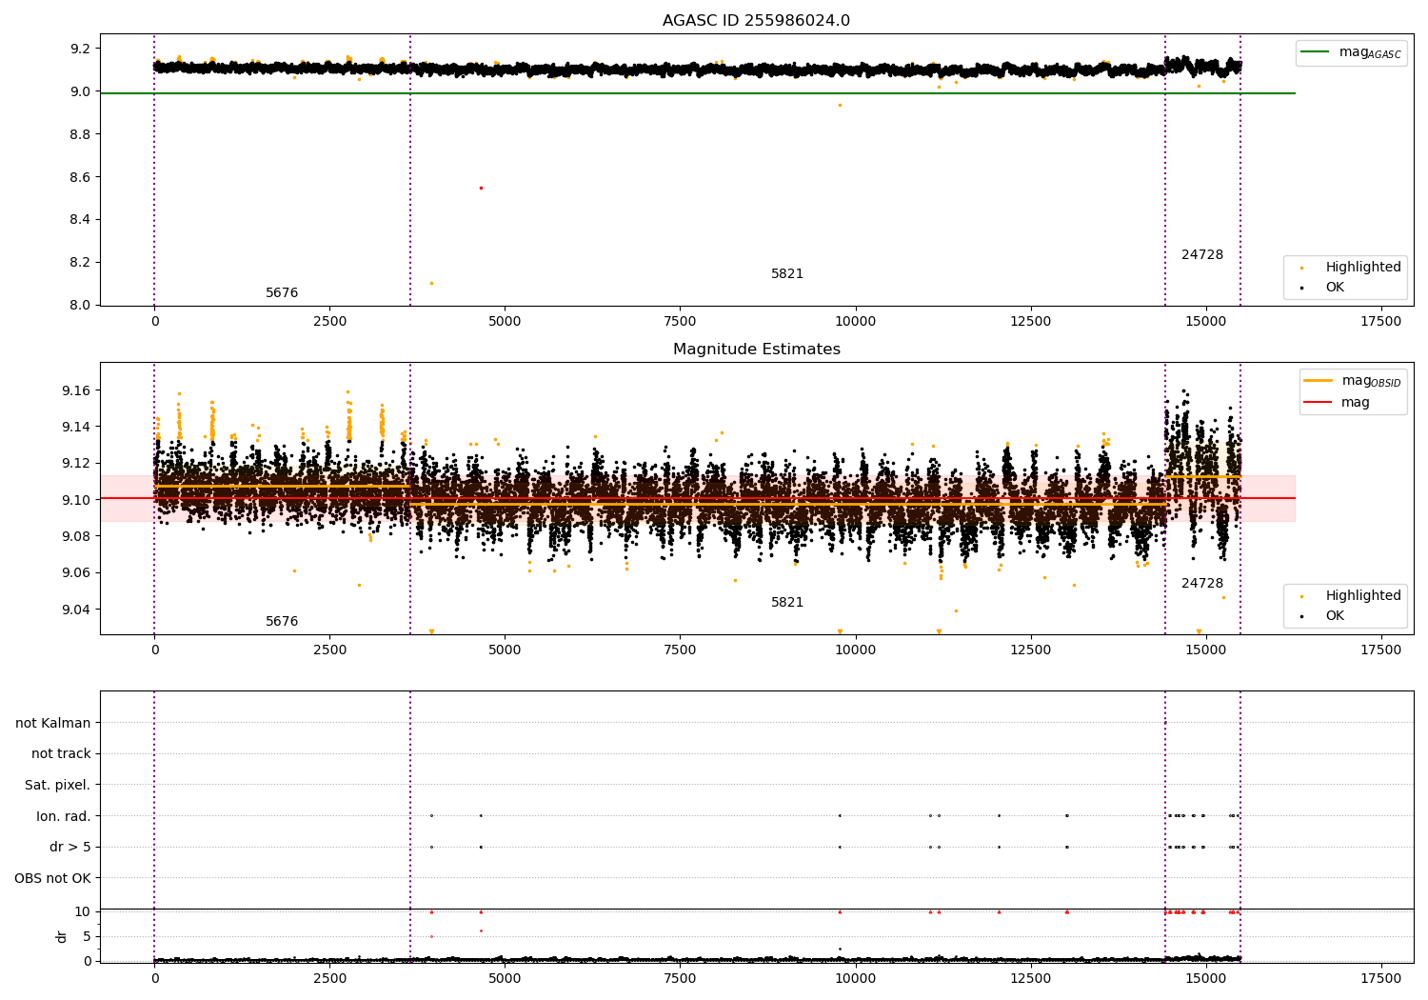Click the 7500 x-tick of the Magnitude Estimates plot
Viewport: 1428px width, 1000px height.
click(x=680, y=650)
